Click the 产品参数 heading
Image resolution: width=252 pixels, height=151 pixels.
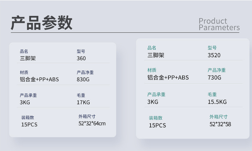tap(41, 23)
